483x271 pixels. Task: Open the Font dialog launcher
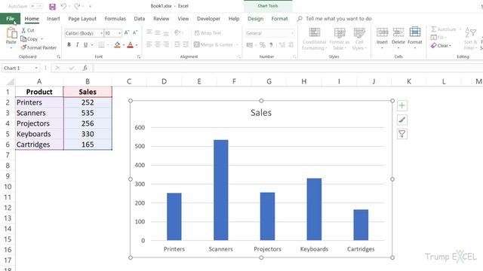click(x=139, y=57)
